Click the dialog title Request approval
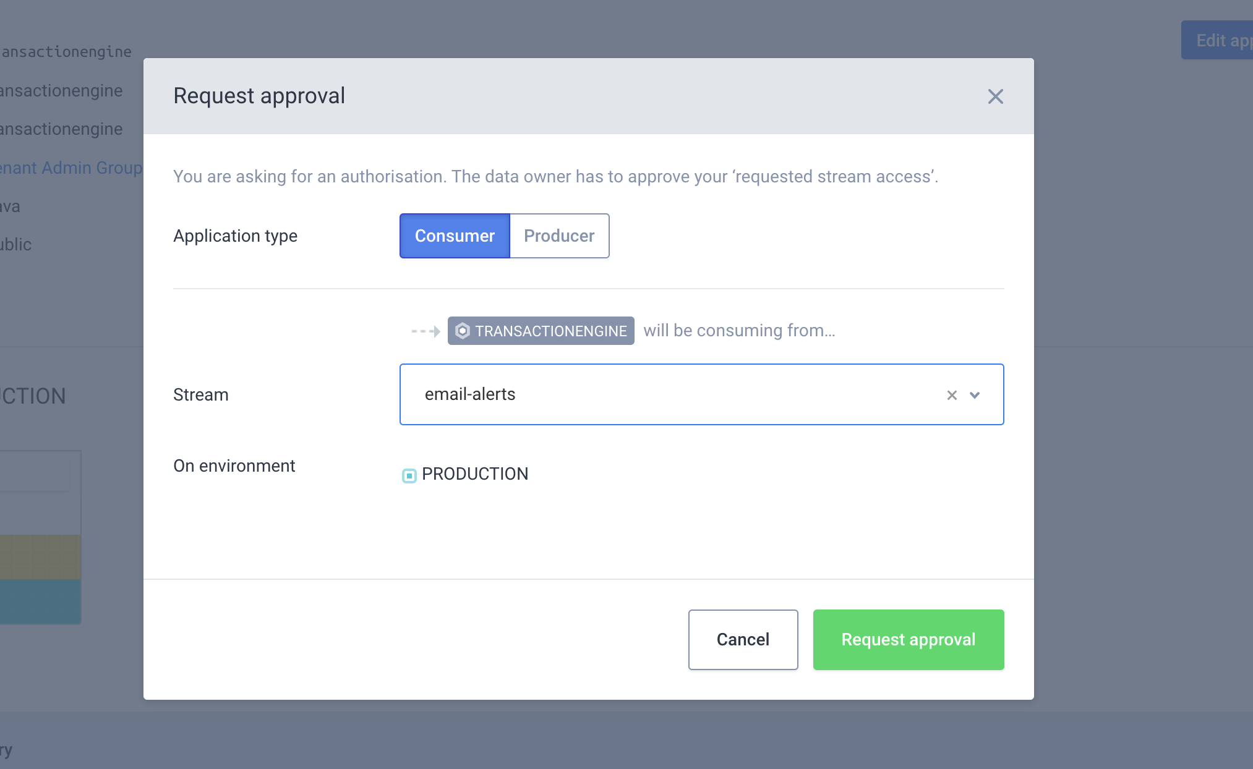1253x769 pixels. click(259, 96)
